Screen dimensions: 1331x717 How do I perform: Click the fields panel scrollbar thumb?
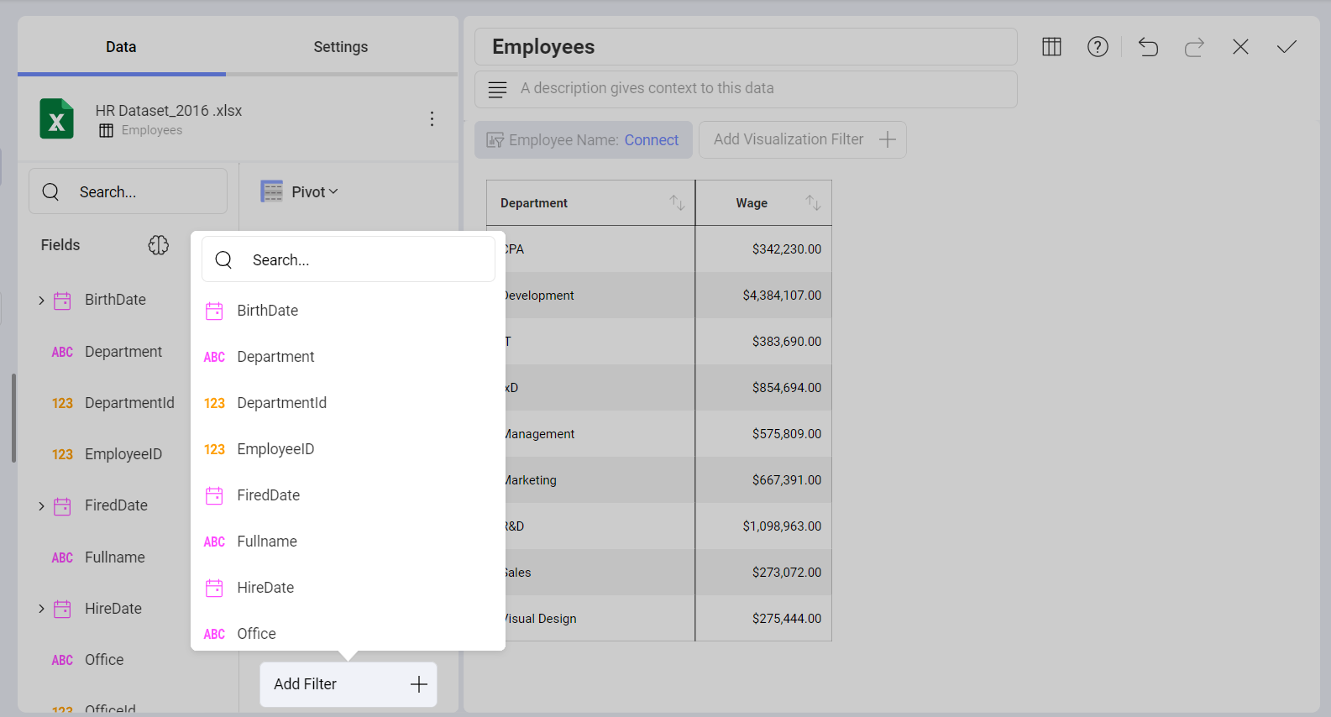click(x=13, y=418)
